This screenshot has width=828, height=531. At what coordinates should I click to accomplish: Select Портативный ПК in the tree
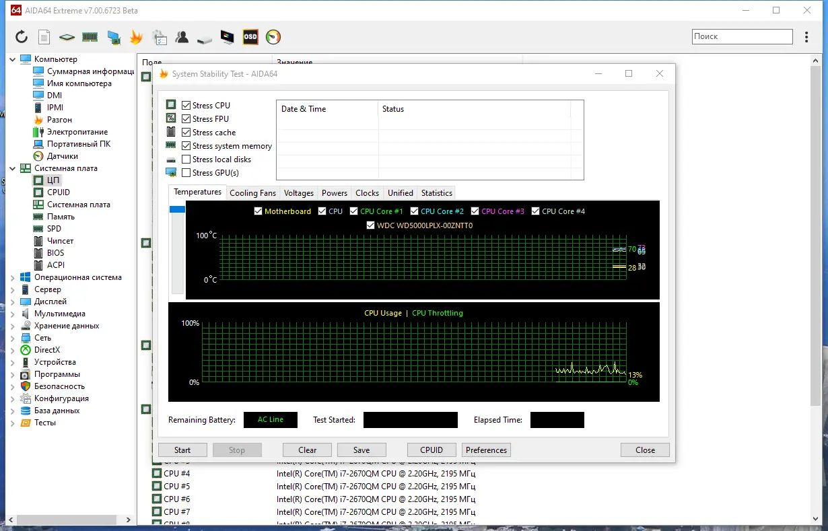click(79, 144)
